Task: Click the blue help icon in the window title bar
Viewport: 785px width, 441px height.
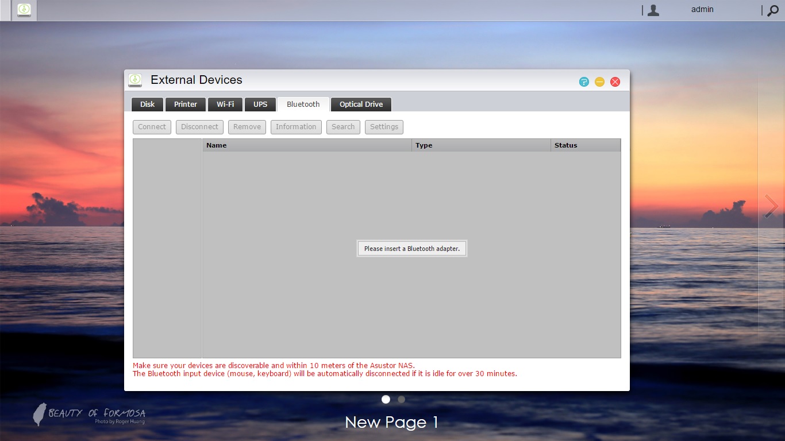Action: 584,82
